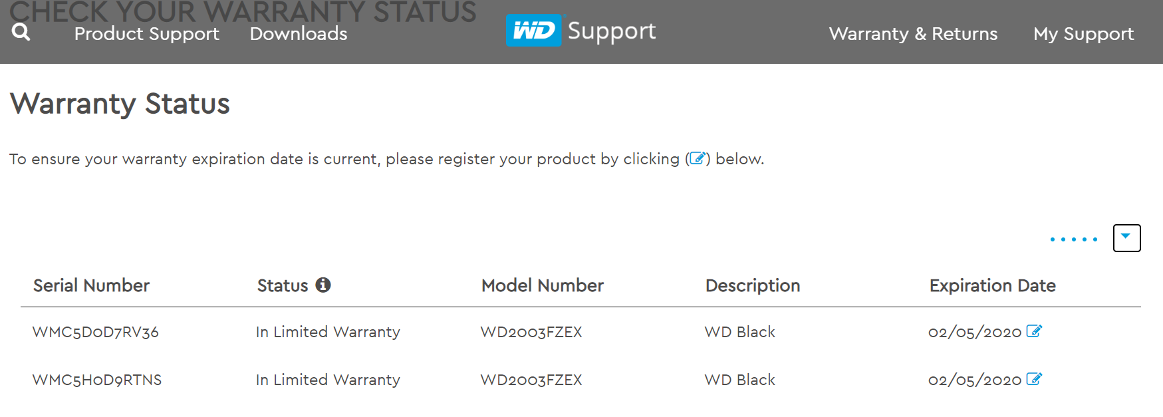
Task: Sort by Description column header
Action: point(752,285)
